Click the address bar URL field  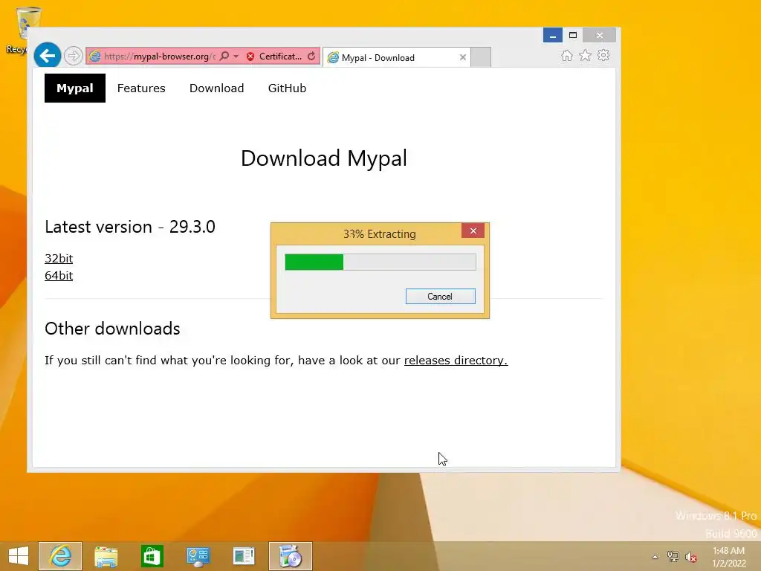pyautogui.click(x=159, y=57)
